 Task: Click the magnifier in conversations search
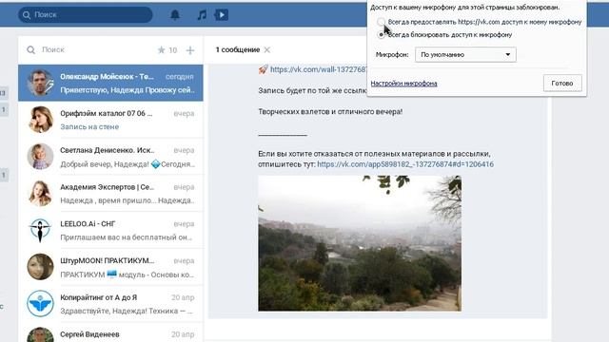[31, 50]
